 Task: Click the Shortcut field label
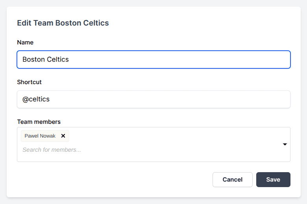pyautogui.click(x=29, y=82)
